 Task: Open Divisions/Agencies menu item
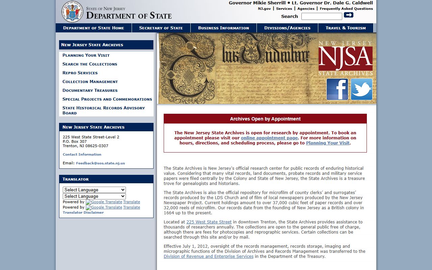(x=287, y=28)
